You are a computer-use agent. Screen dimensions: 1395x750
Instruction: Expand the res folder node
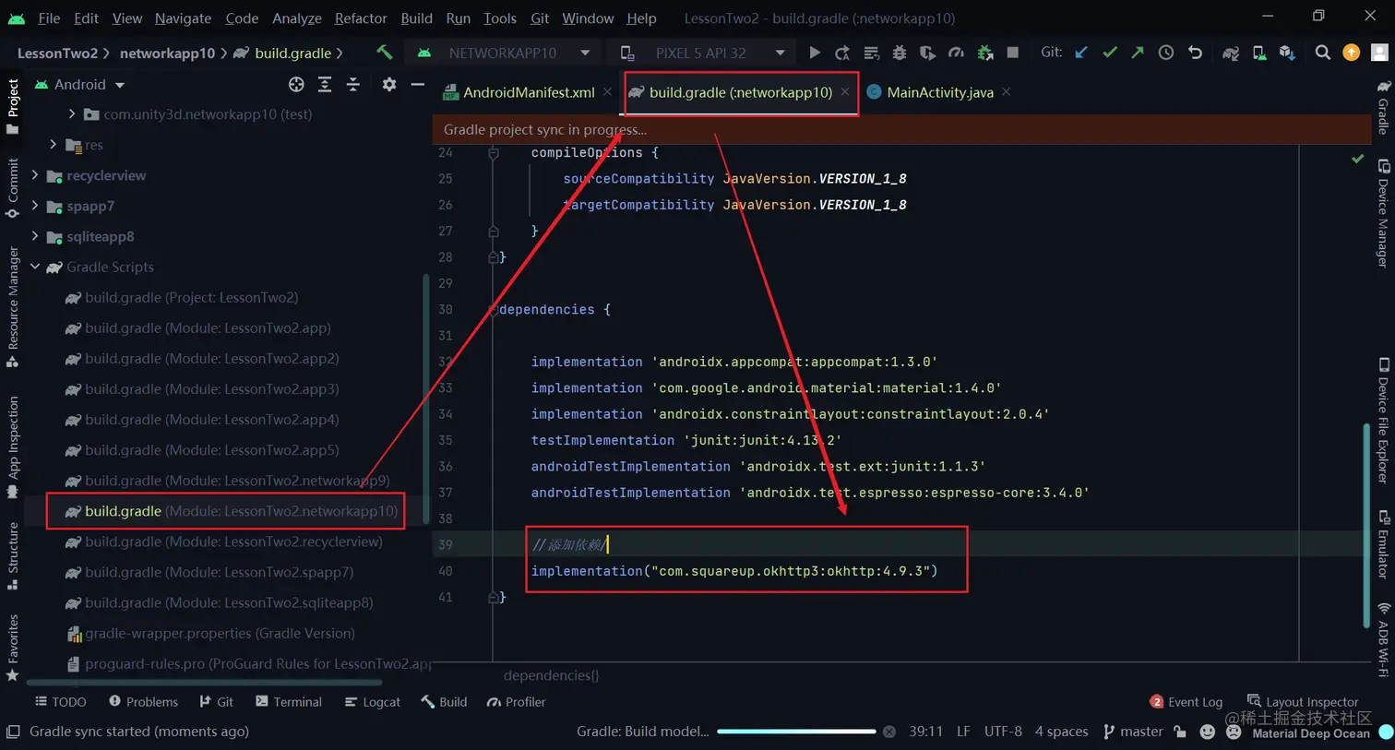tap(54, 145)
